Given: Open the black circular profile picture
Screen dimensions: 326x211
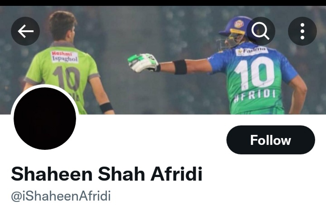Looking at the screenshot, I should [x=45, y=118].
